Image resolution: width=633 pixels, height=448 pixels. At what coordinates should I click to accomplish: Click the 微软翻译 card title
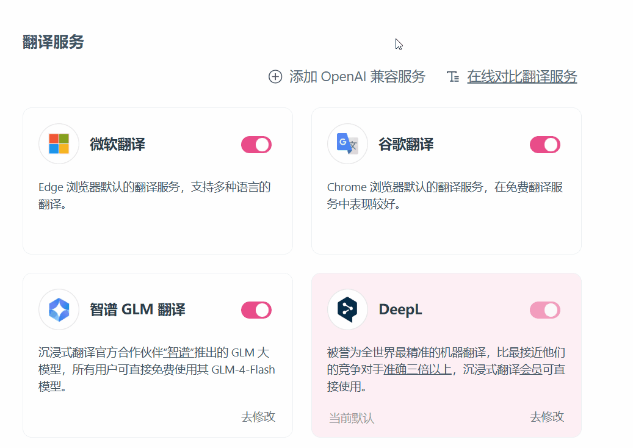click(x=117, y=145)
